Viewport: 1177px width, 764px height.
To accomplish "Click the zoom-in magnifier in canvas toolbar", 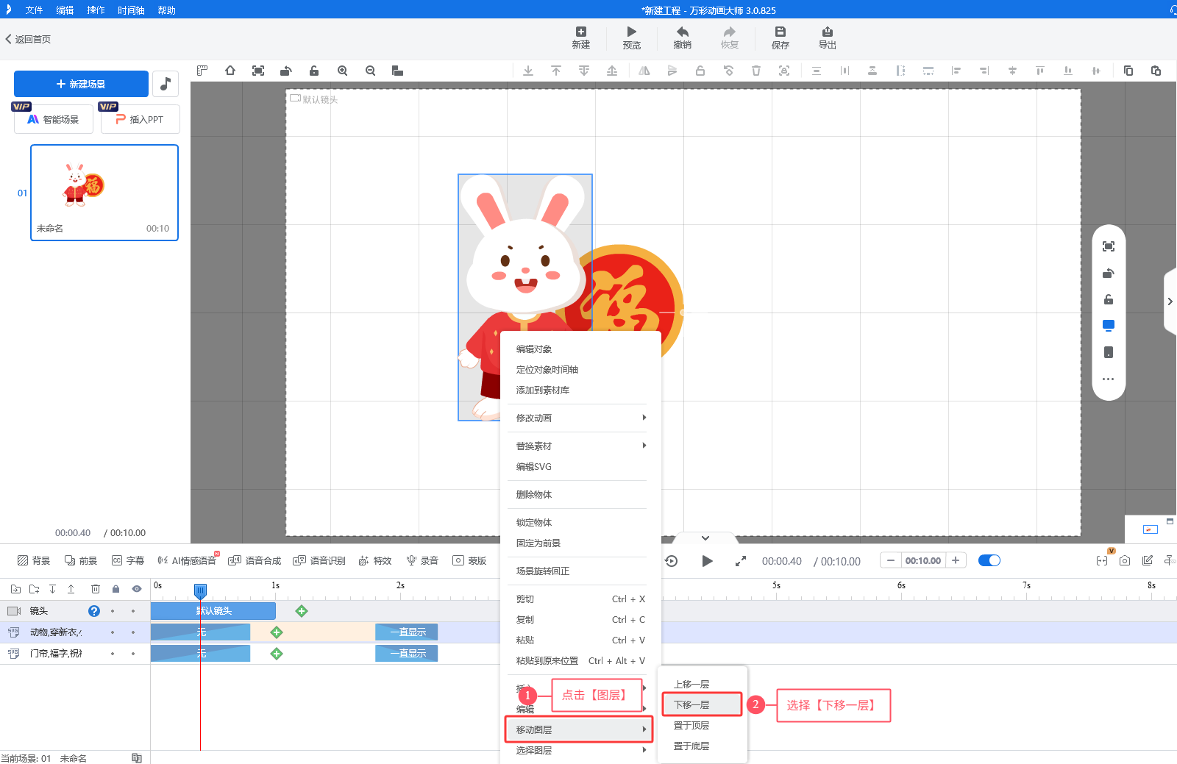I will coord(343,71).
